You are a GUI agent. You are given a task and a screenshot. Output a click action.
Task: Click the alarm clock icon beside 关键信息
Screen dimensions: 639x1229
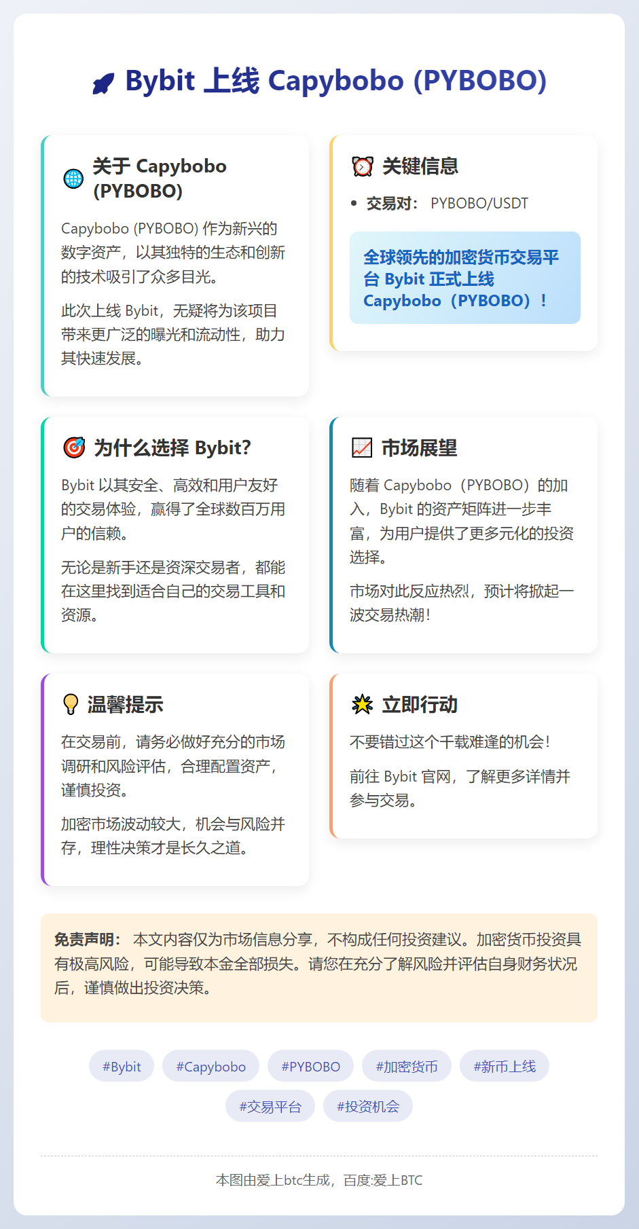pyautogui.click(x=363, y=166)
